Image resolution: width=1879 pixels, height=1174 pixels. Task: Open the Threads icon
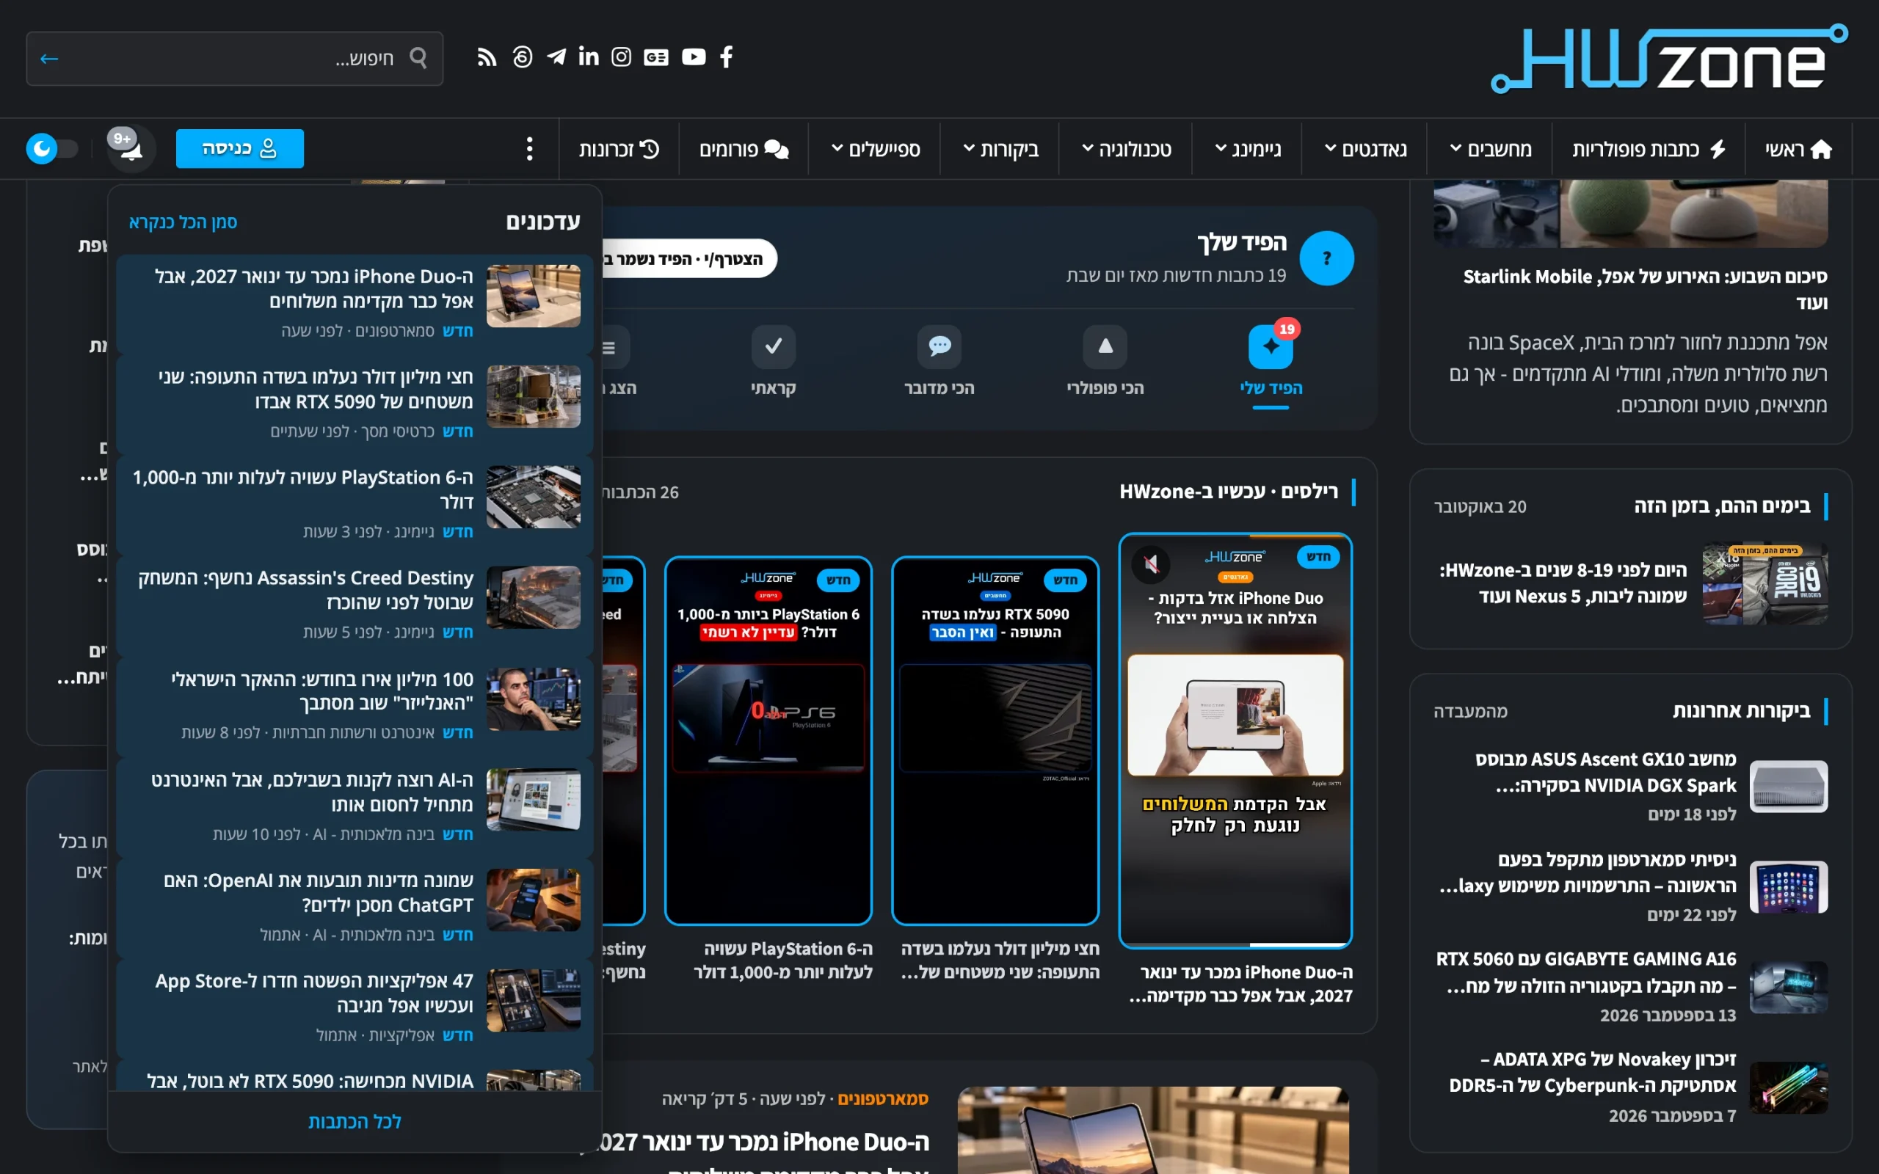tap(523, 56)
